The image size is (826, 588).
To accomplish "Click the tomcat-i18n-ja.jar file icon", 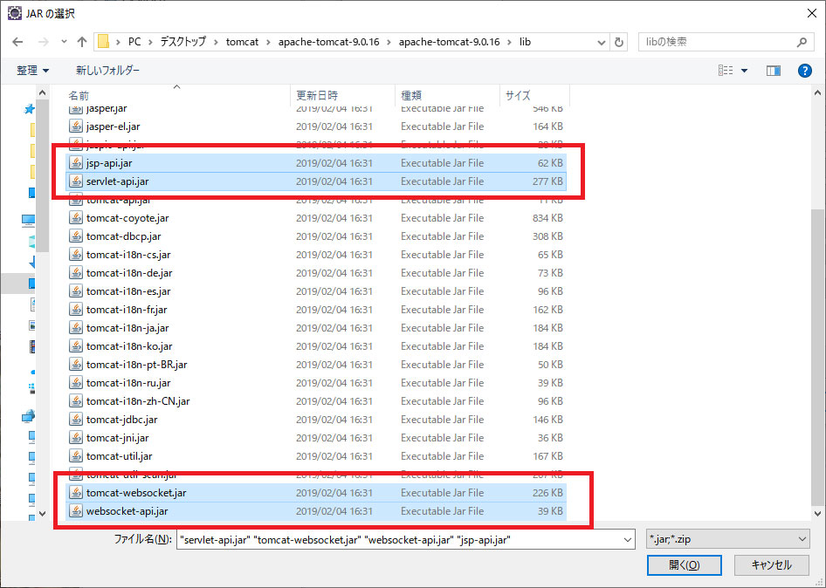I will click(76, 328).
